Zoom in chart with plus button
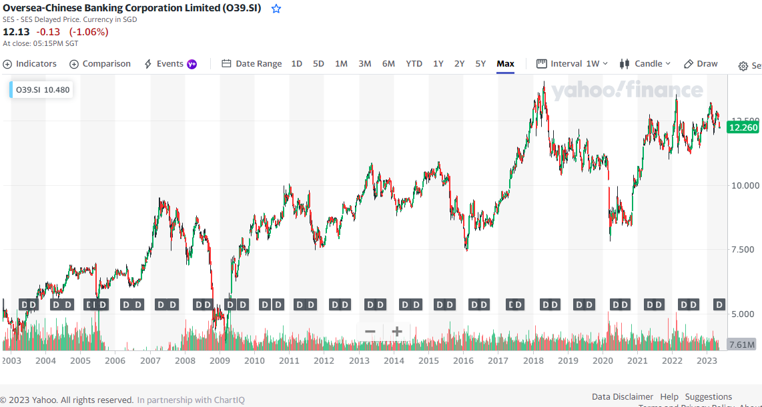Viewport: 762px width, 407px height. (x=397, y=332)
